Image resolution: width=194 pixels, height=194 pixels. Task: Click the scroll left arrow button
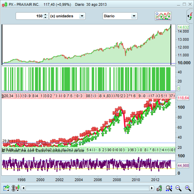23,188
